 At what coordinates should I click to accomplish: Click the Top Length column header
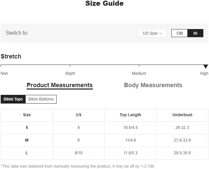(130, 115)
